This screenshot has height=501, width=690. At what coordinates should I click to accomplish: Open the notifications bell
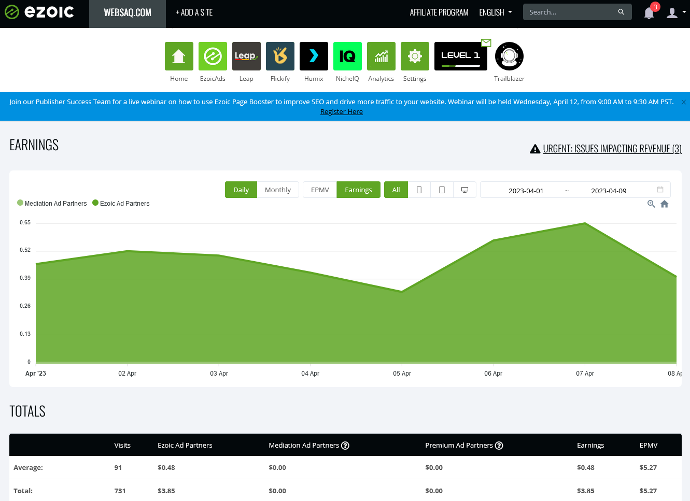tap(649, 13)
